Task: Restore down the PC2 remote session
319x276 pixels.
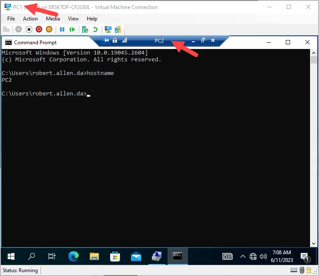Action: click(203, 40)
